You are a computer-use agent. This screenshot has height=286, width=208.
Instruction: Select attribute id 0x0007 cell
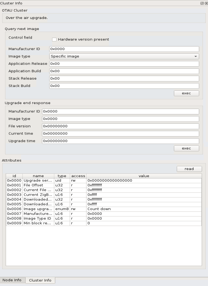point(14,214)
